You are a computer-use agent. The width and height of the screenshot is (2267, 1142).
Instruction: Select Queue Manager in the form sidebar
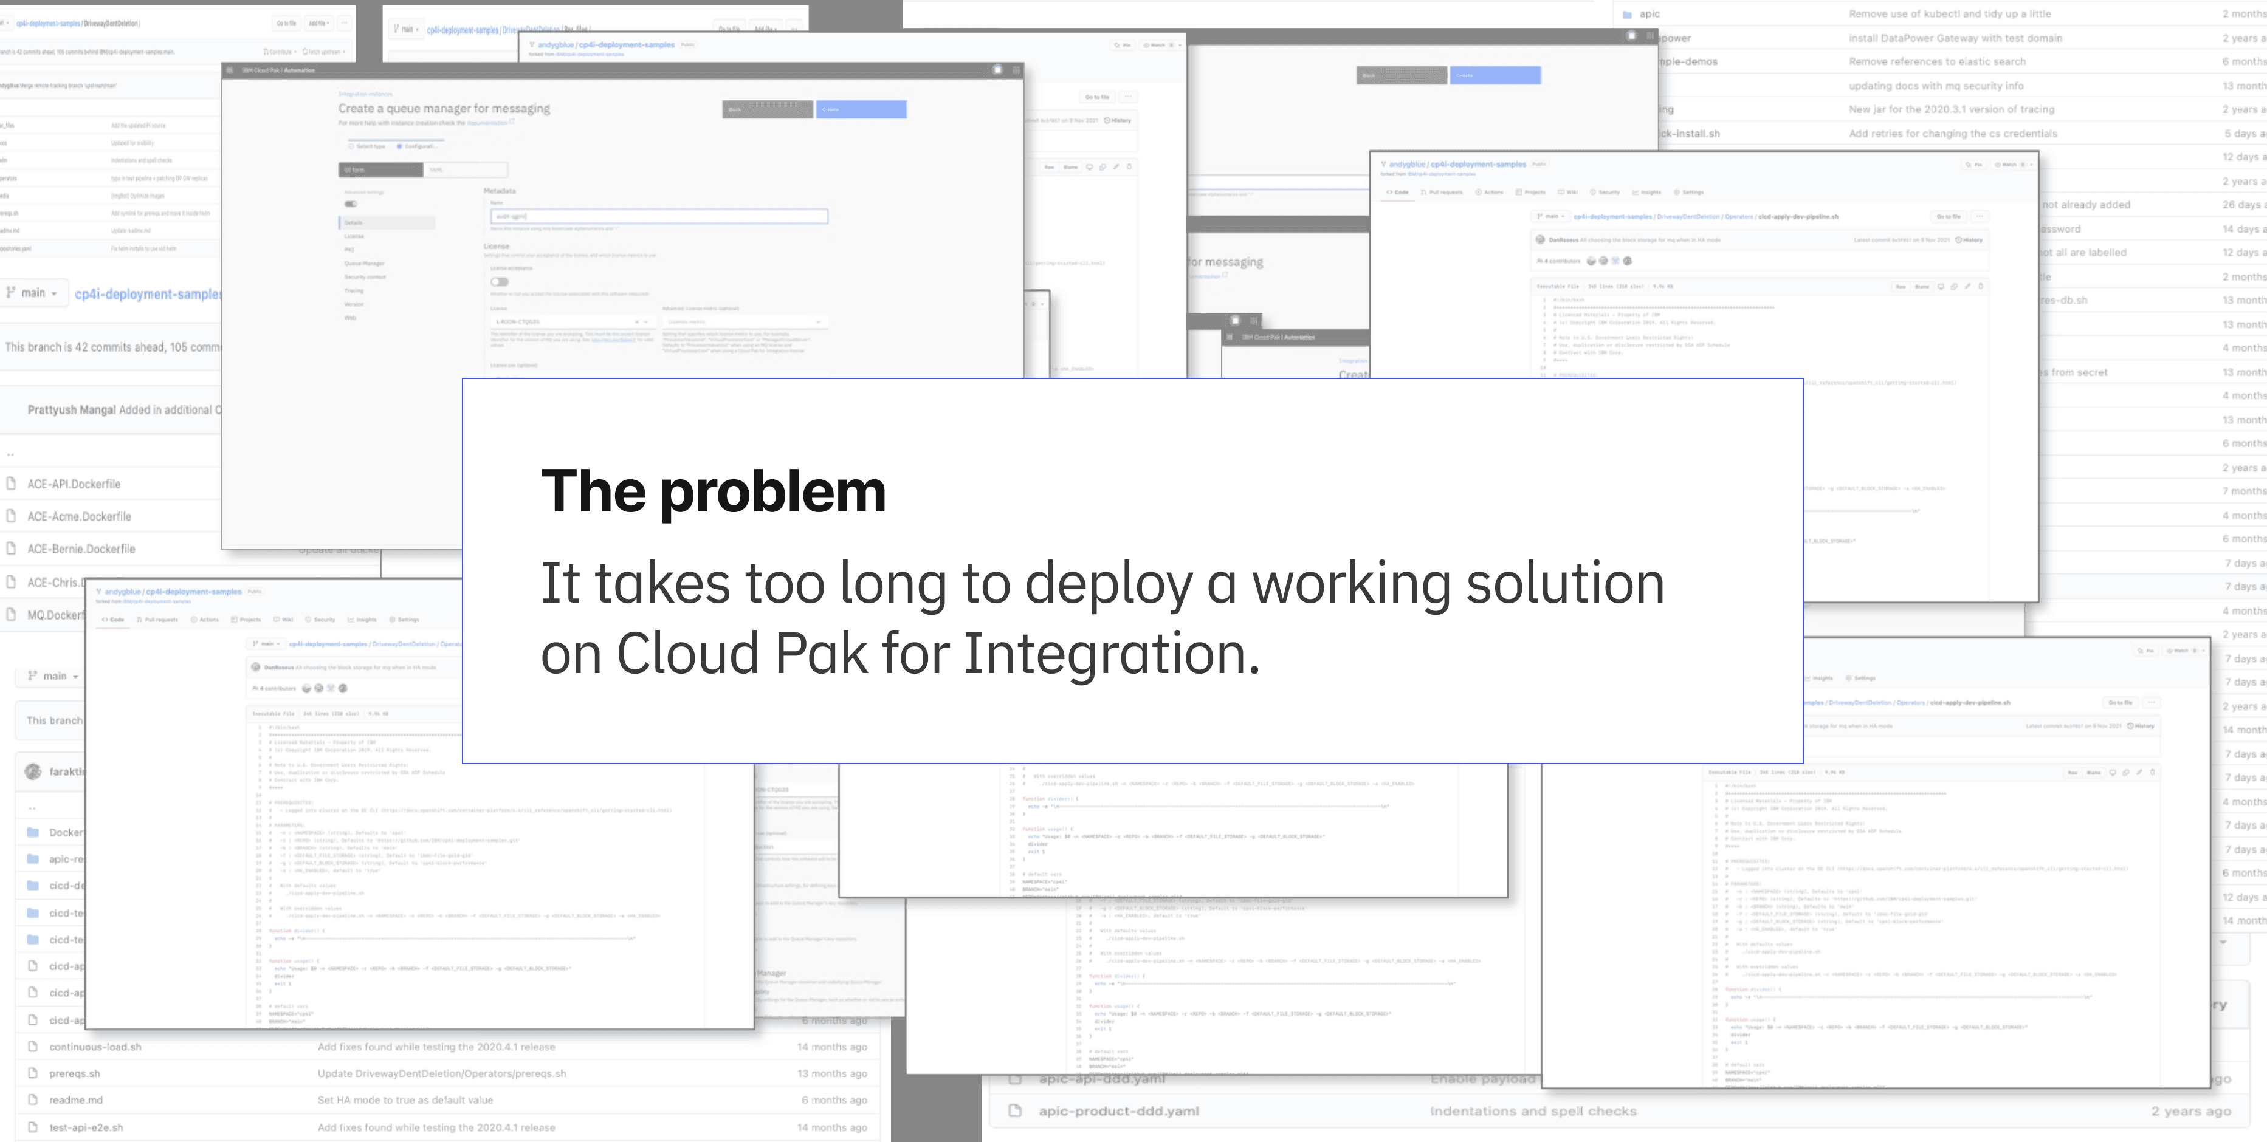(364, 263)
